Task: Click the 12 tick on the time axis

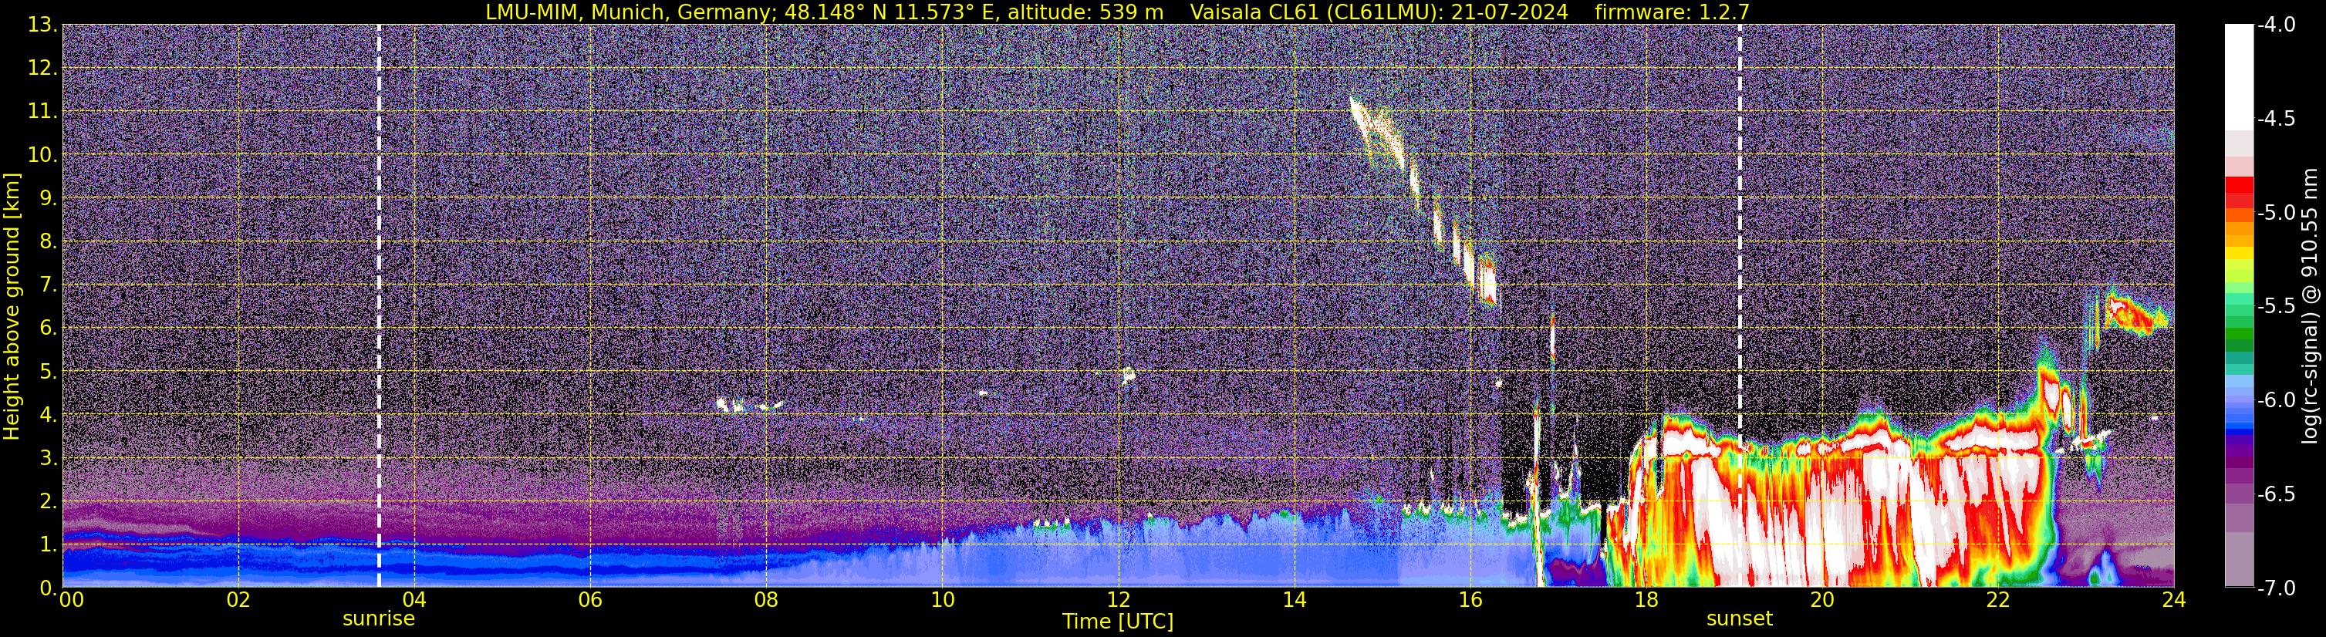Action: [1119, 600]
